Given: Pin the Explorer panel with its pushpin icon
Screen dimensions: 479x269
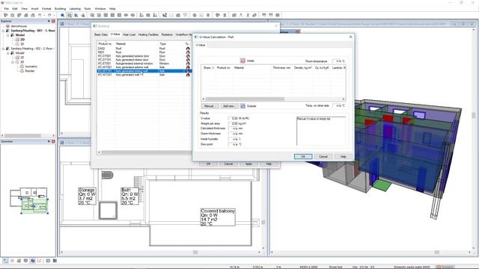Looking at the screenshot, I should [49, 21].
